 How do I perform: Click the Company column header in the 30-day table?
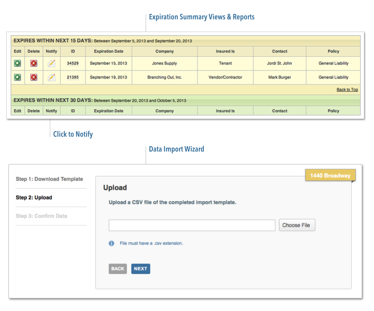click(x=164, y=111)
